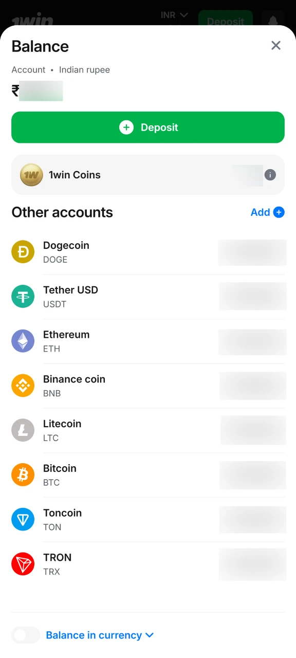Enable the Balance in currency toggle
296x658 pixels.
(x=25, y=635)
